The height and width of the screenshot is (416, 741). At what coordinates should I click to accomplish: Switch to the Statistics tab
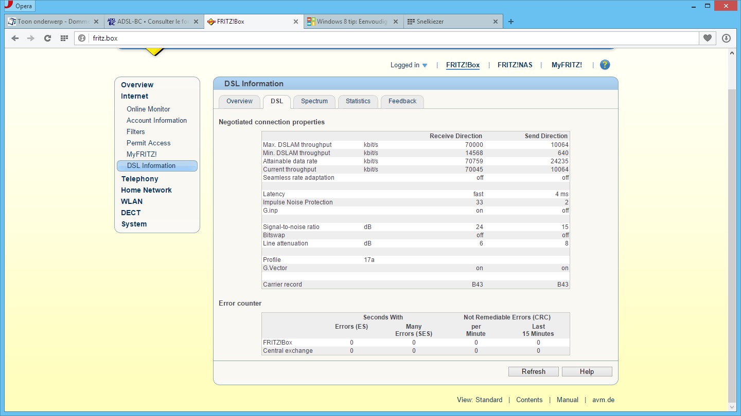pyautogui.click(x=358, y=101)
